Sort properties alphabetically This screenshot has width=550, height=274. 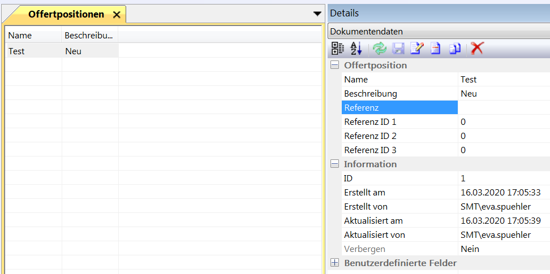point(356,49)
